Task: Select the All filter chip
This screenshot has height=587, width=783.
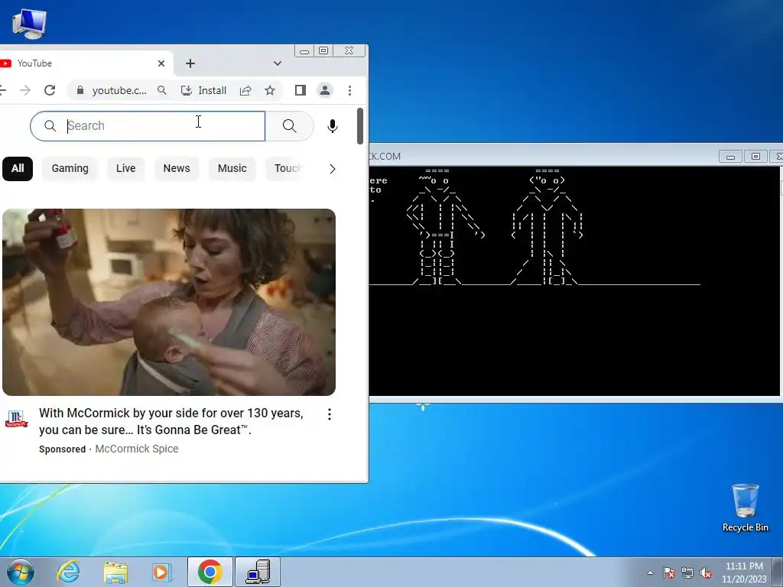Action: (x=18, y=168)
